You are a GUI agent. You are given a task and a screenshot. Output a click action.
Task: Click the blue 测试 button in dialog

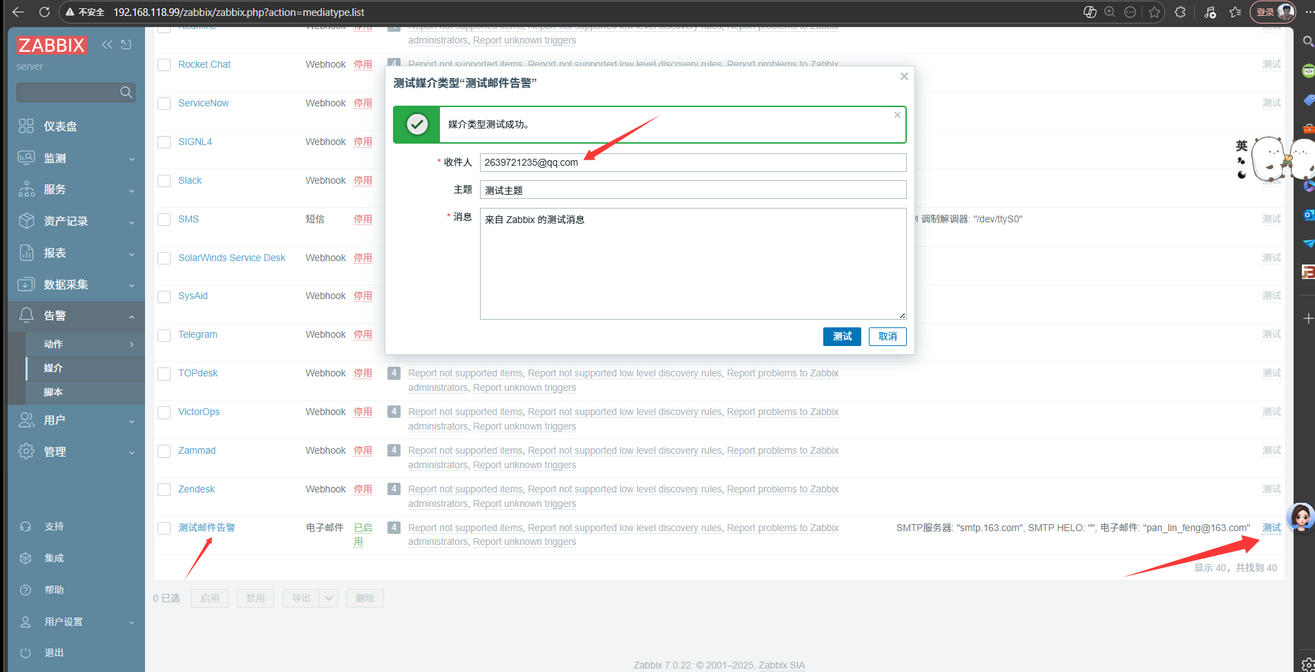[x=842, y=336]
